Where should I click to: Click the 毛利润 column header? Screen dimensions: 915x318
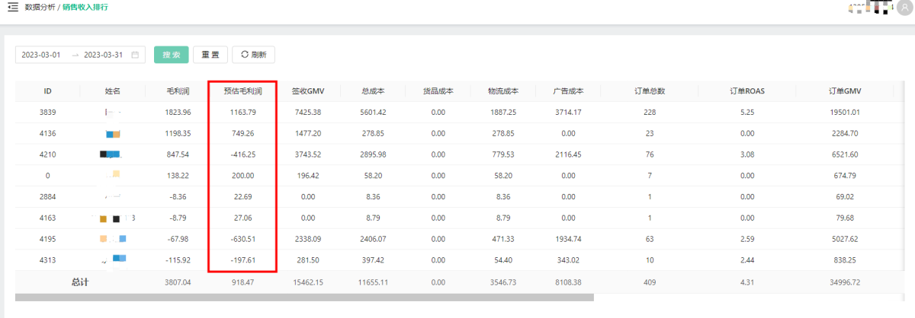point(177,91)
